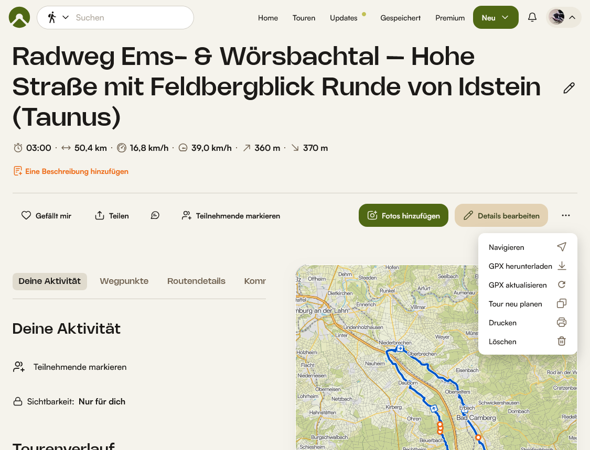The width and height of the screenshot is (590, 450).
Task: Go to Home in the top navigation
Action: coord(268,18)
